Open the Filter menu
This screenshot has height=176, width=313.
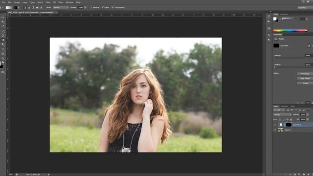[x=48, y=2]
